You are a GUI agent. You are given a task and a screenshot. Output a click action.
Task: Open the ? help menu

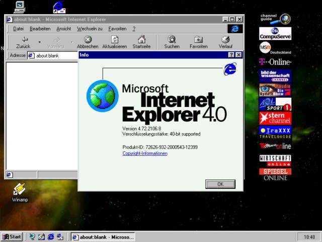[x=134, y=29]
